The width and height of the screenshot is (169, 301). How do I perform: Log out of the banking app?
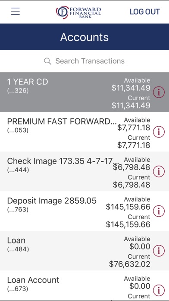tap(145, 12)
